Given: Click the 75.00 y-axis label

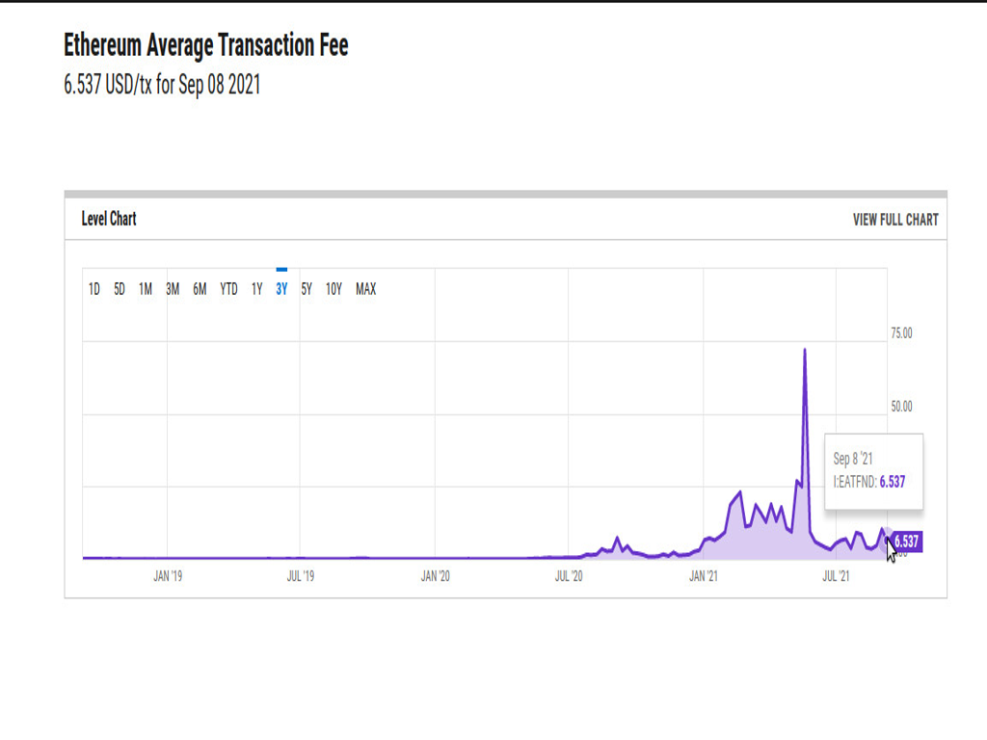Looking at the screenshot, I should coord(900,333).
